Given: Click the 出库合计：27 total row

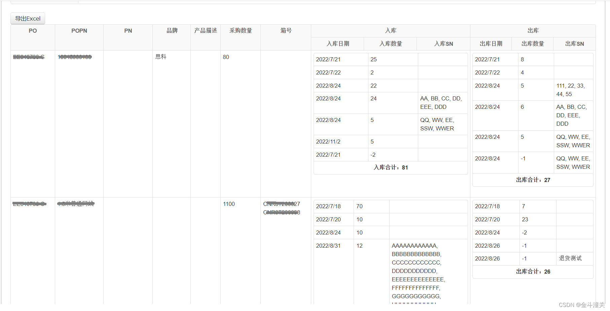Looking at the screenshot, I should click(533, 180).
